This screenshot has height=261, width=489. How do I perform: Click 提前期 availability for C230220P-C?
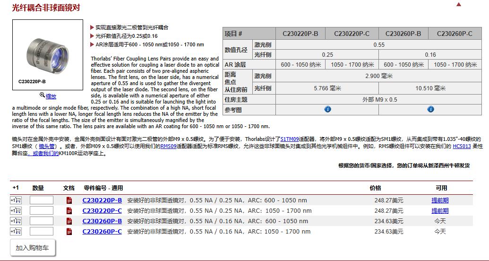440,211
